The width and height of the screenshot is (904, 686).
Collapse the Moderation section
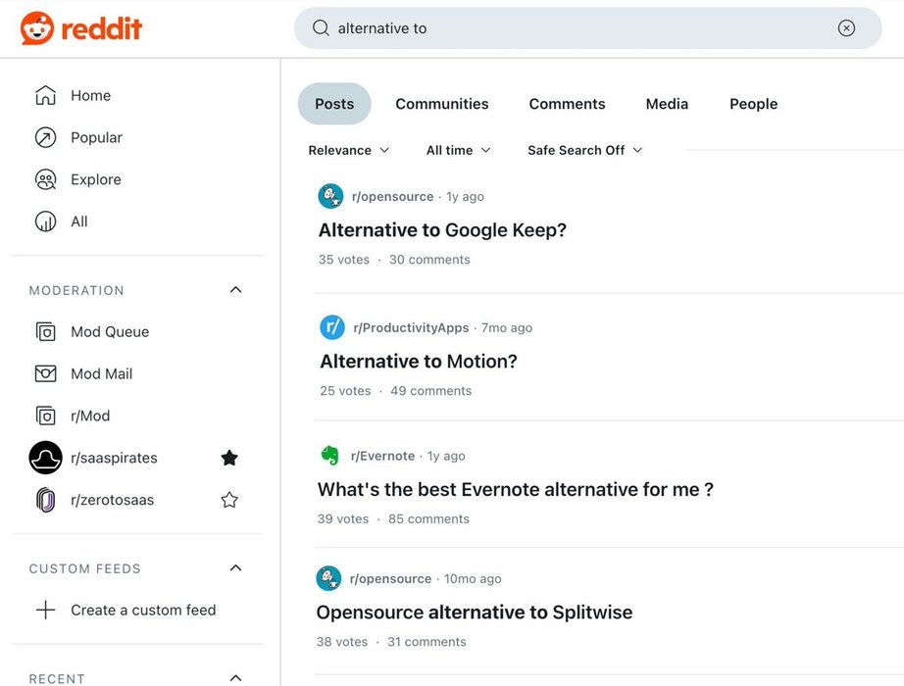pyautogui.click(x=235, y=290)
